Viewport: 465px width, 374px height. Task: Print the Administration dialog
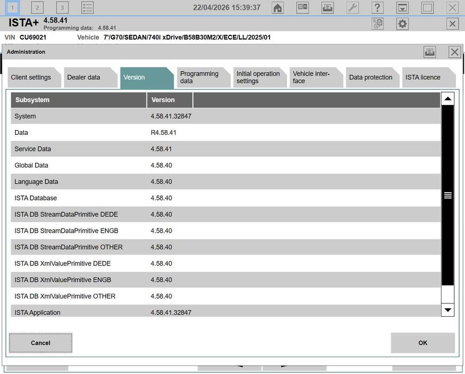tap(430, 52)
